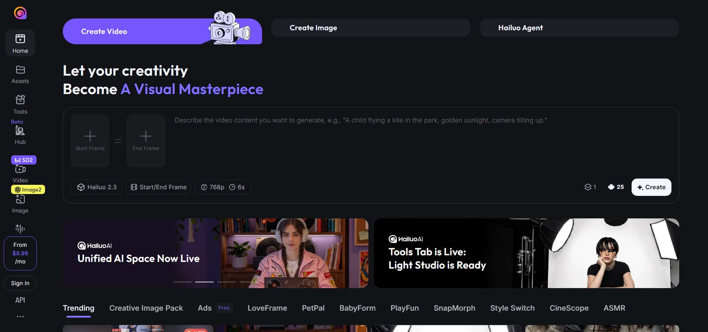
Task: Select the Style Switch tab
Action: coord(512,308)
